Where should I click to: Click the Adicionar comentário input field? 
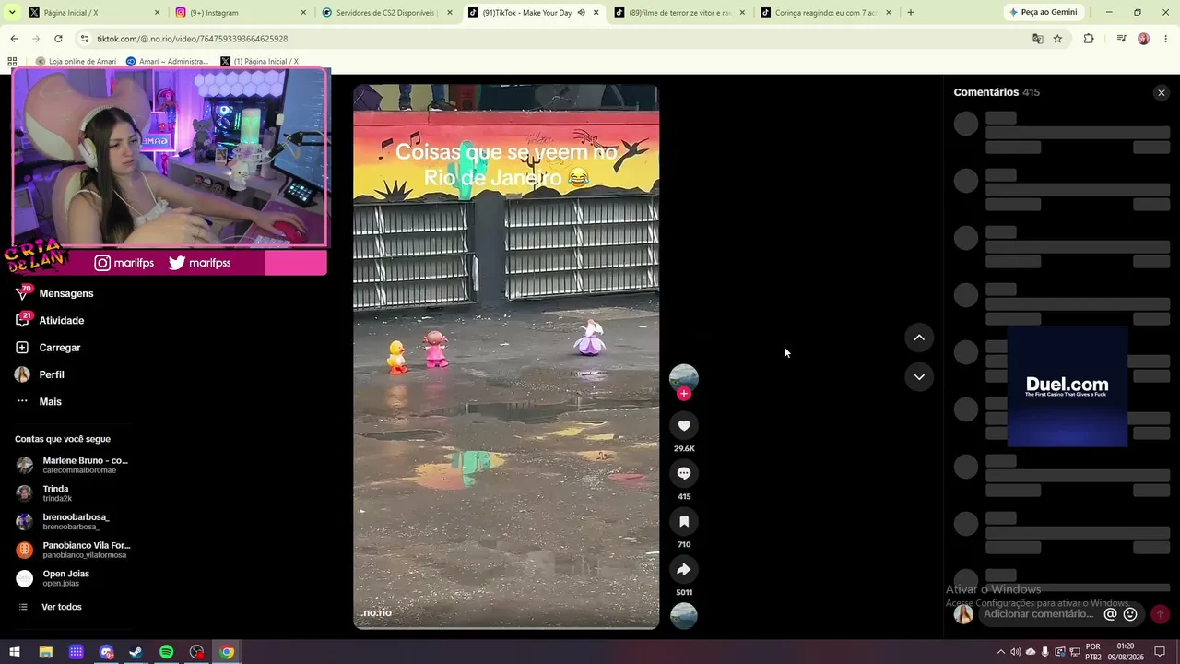coord(1038,614)
